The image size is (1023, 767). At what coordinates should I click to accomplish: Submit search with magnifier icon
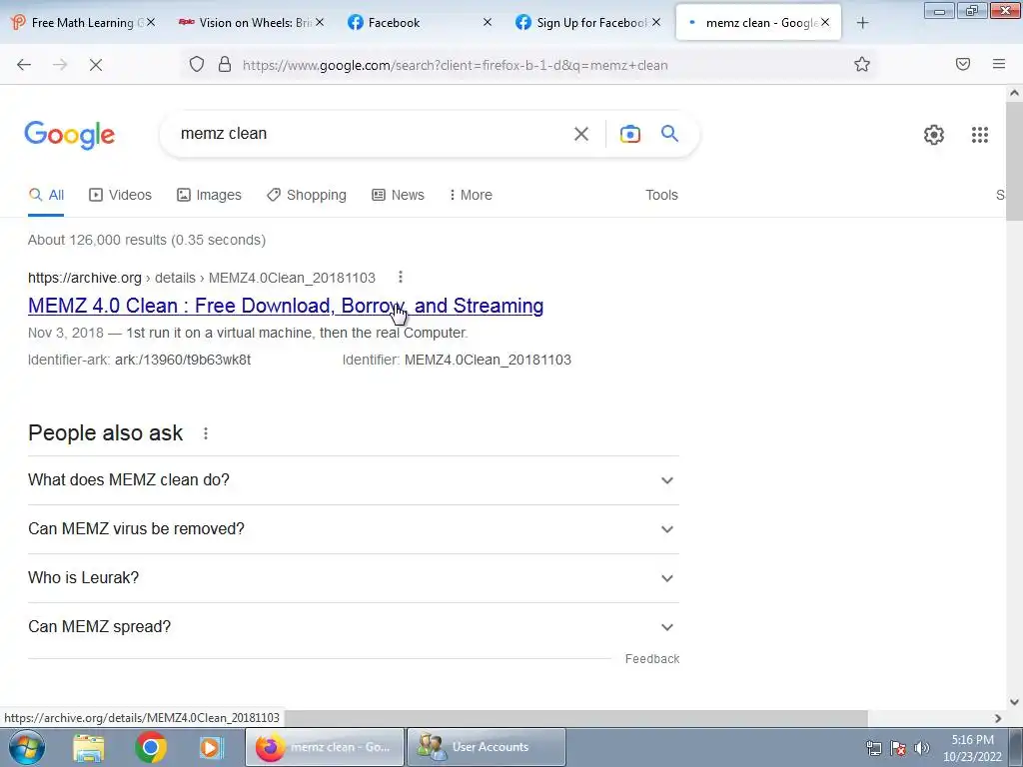pos(670,134)
